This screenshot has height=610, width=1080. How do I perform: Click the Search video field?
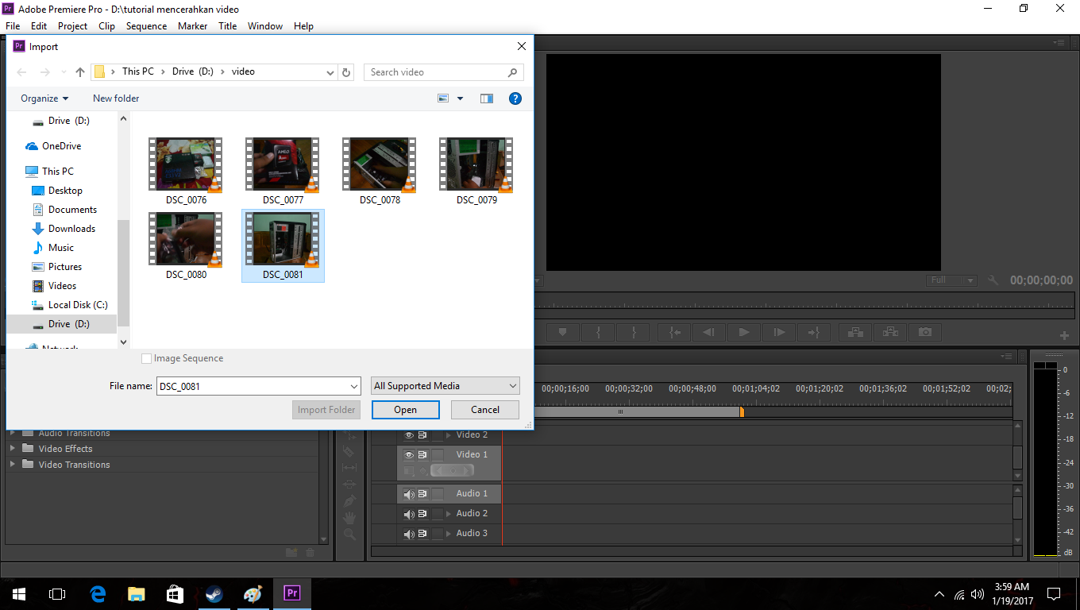click(444, 72)
